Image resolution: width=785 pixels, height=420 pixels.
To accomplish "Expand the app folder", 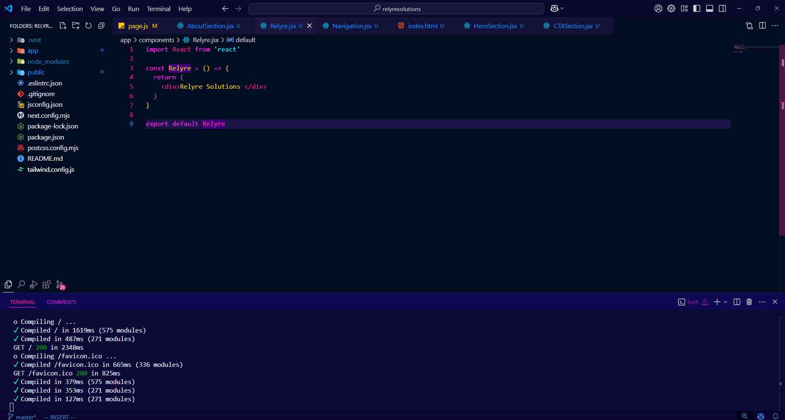I will click(33, 51).
